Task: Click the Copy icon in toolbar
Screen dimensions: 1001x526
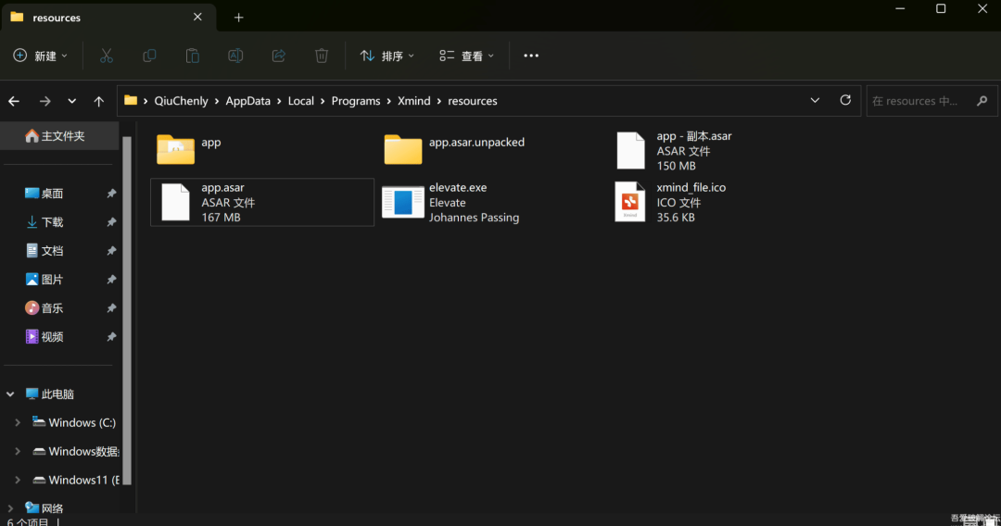Action: (x=149, y=56)
